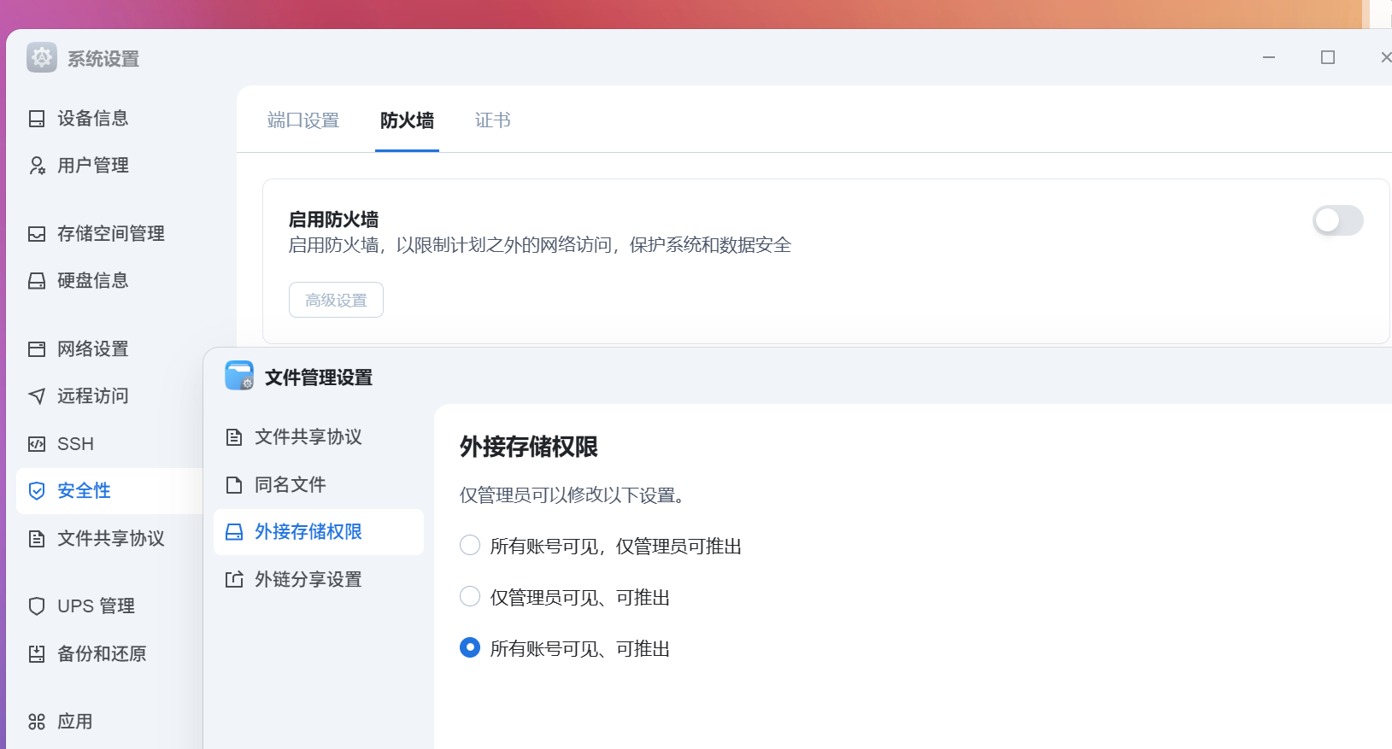Select 外接存储权限 label in left panel
This screenshot has height=749, width=1392.
(308, 532)
